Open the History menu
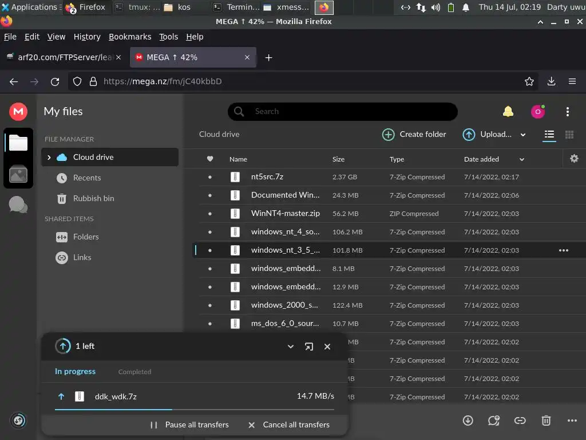586x440 pixels. pos(87,37)
